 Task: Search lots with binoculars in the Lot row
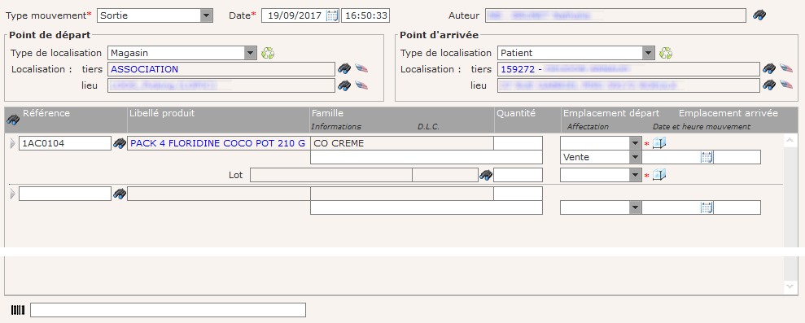[486, 175]
